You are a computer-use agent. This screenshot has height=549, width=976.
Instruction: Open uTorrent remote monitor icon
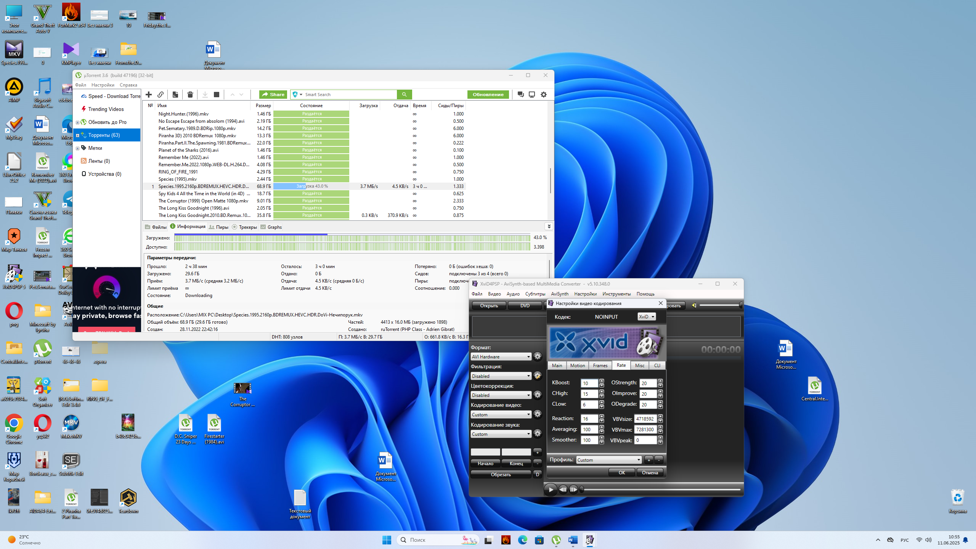point(532,95)
